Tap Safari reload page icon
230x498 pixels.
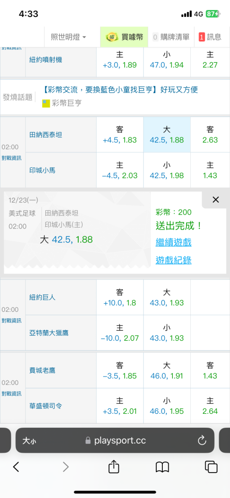coord(202,440)
